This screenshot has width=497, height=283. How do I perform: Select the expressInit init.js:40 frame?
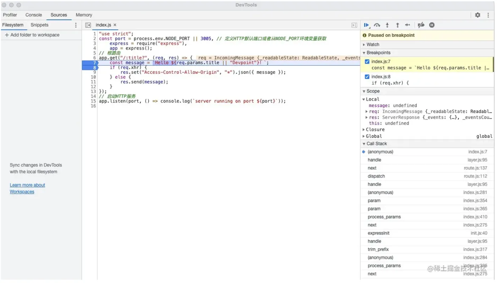(x=427, y=233)
